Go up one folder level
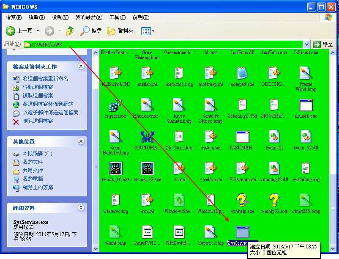Image resolution: width=339 pixels, height=259 pixels. tap(70, 31)
